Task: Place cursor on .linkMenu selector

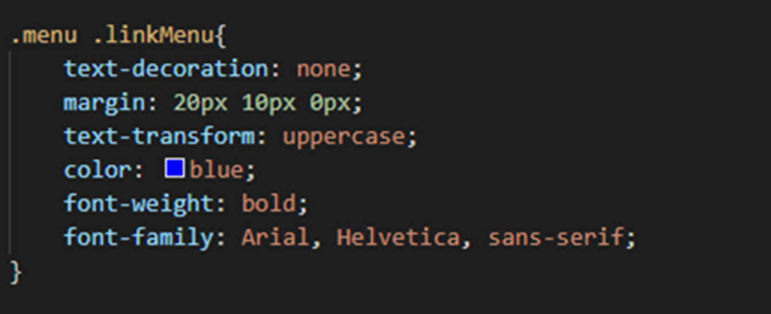Action: 154,36
